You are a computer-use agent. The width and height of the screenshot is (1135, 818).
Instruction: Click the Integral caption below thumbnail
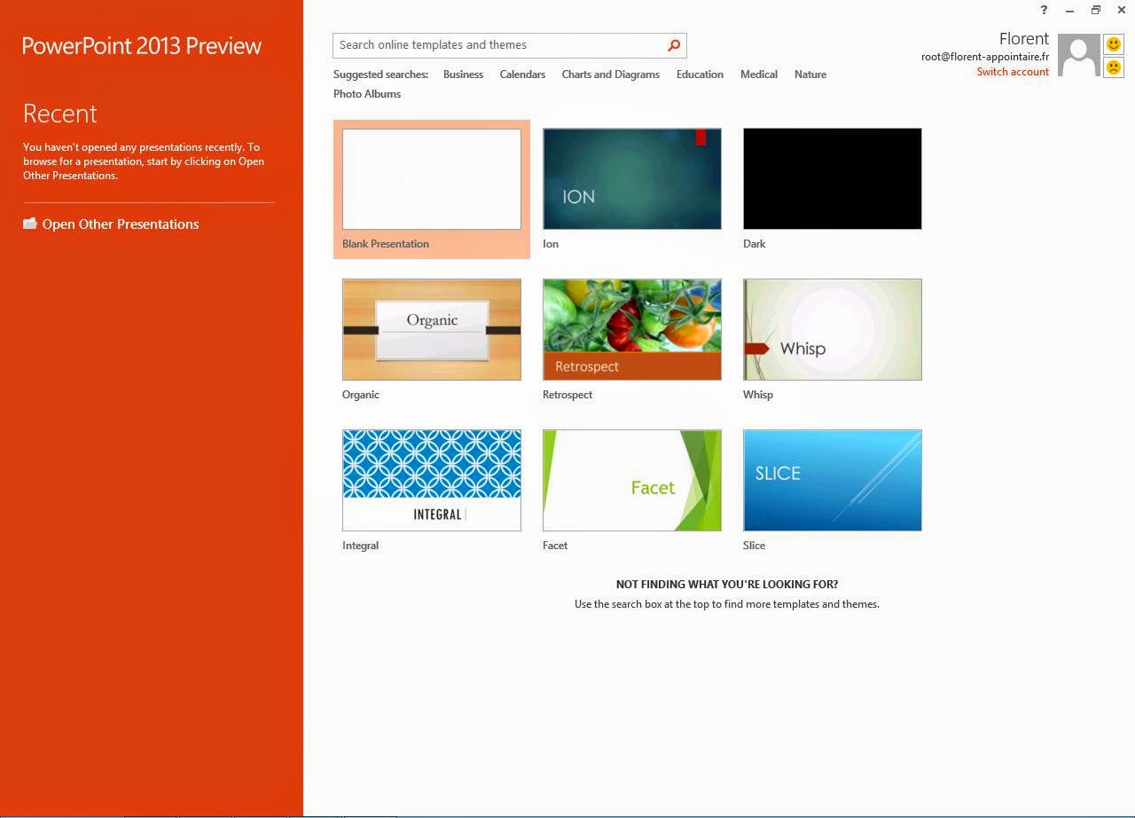pyautogui.click(x=361, y=546)
